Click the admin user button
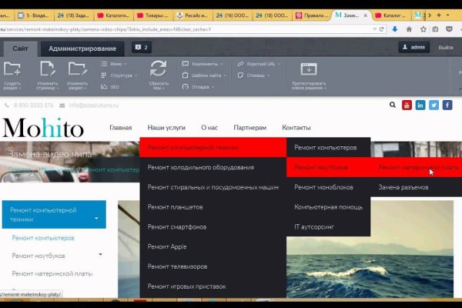The width and height of the screenshot is (462, 308). [413, 48]
